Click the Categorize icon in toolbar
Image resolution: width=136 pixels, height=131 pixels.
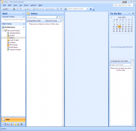58,9
